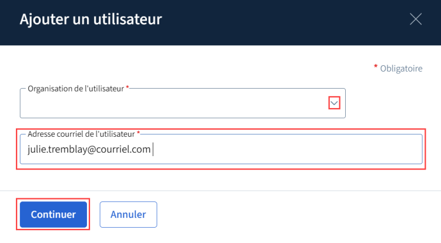Close the Ajouter un utilisateur dialog
Viewport: 441px width, 243px height.
click(x=416, y=19)
